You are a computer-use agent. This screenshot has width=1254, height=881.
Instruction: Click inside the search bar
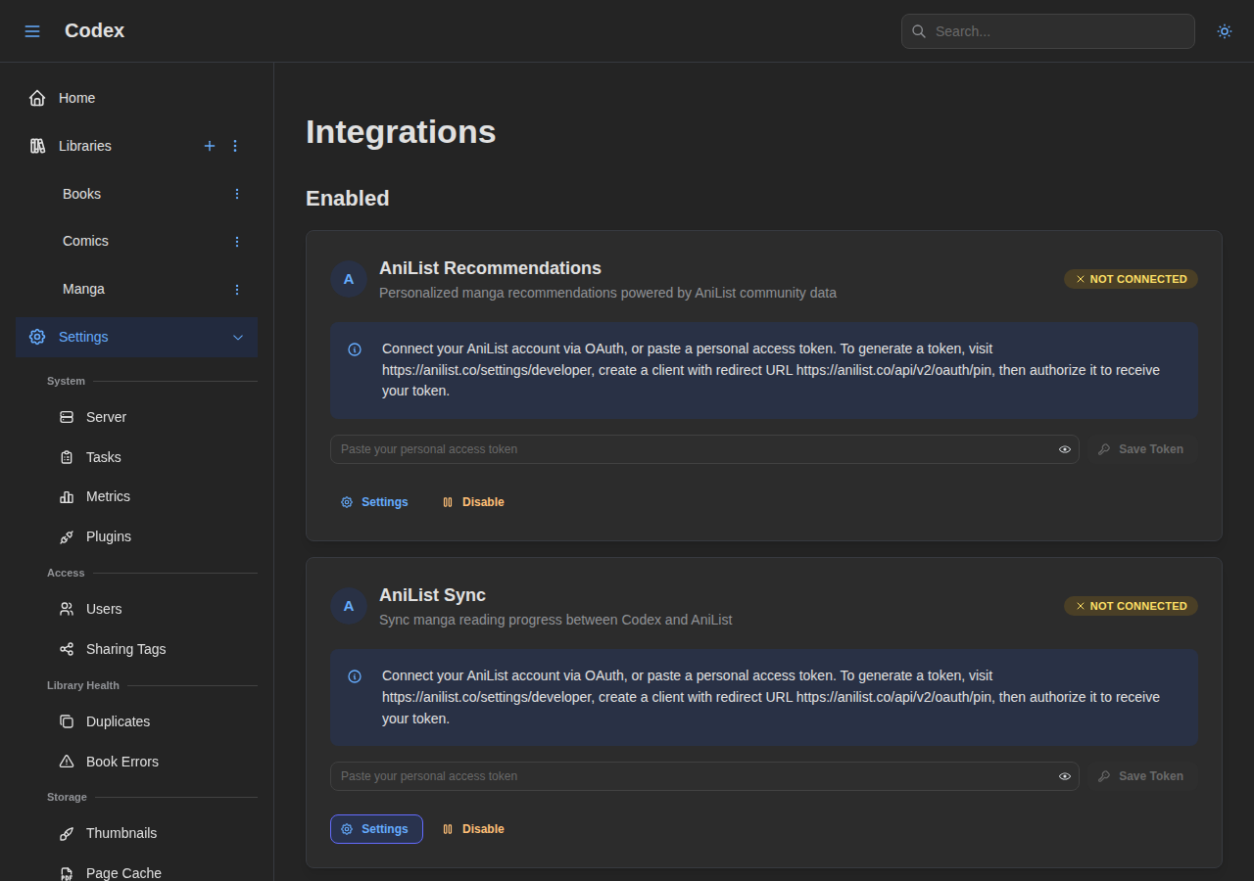click(1047, 30)
